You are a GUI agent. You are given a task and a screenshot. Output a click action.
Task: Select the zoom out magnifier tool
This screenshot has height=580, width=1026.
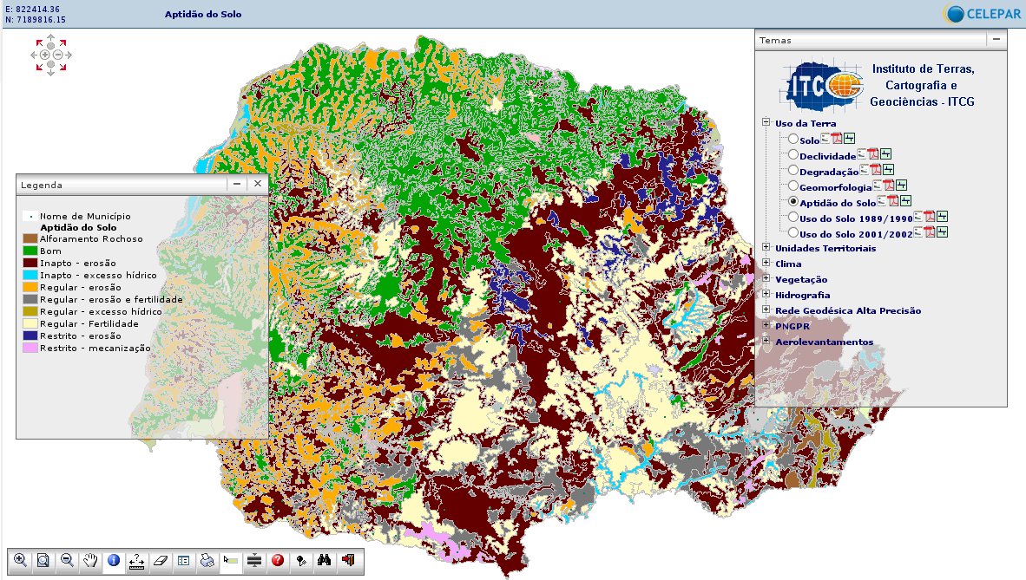coord(67,560)
